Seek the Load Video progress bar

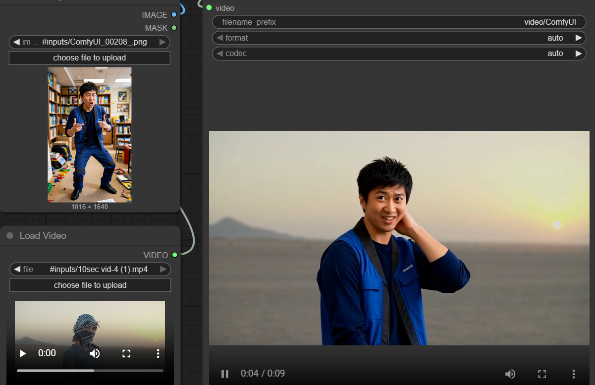[x=90, y=370]
